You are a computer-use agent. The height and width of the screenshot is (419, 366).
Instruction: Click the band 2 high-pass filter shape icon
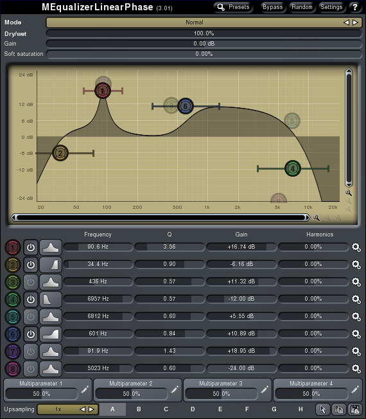pyautogui.click(x=51, y=265)
